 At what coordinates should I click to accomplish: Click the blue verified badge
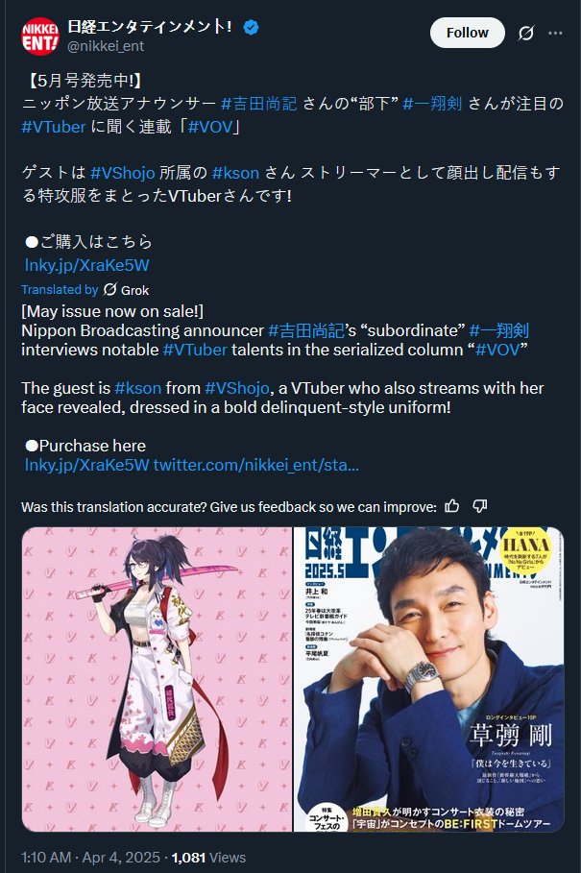tap(251, 27)
